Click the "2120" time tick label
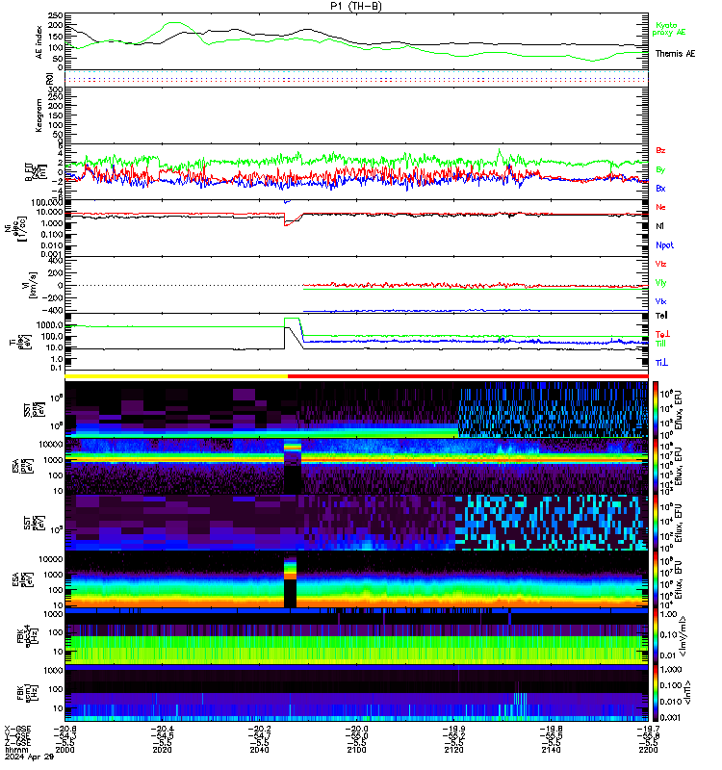The image size is (722, 770). [453, 750]
